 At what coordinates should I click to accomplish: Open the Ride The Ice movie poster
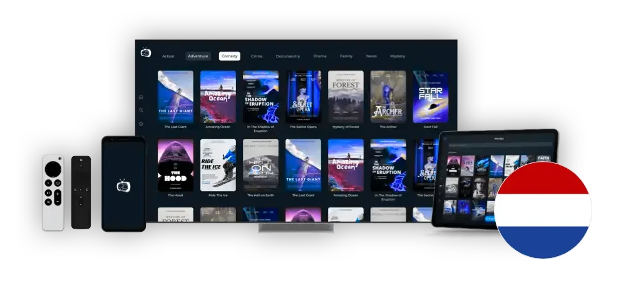click(x=218, y=164)
